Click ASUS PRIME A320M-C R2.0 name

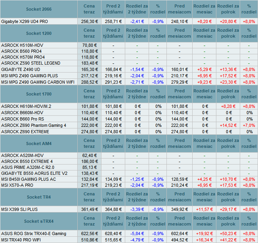click(28, 167)
